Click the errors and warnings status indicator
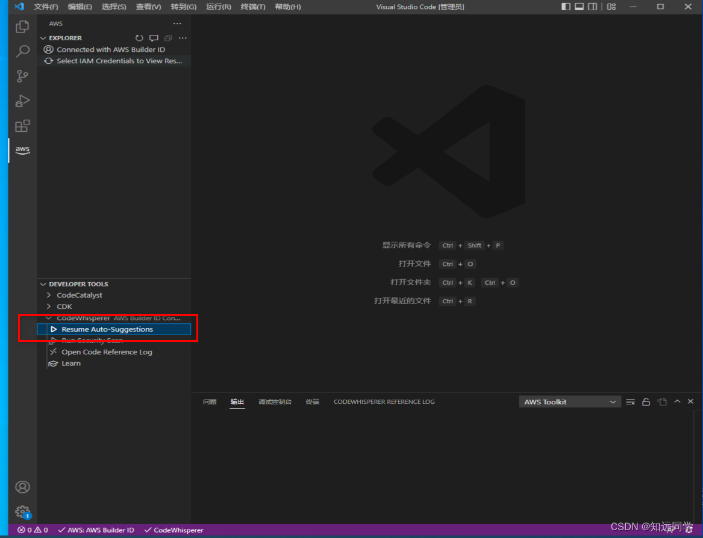 (33, 530)
